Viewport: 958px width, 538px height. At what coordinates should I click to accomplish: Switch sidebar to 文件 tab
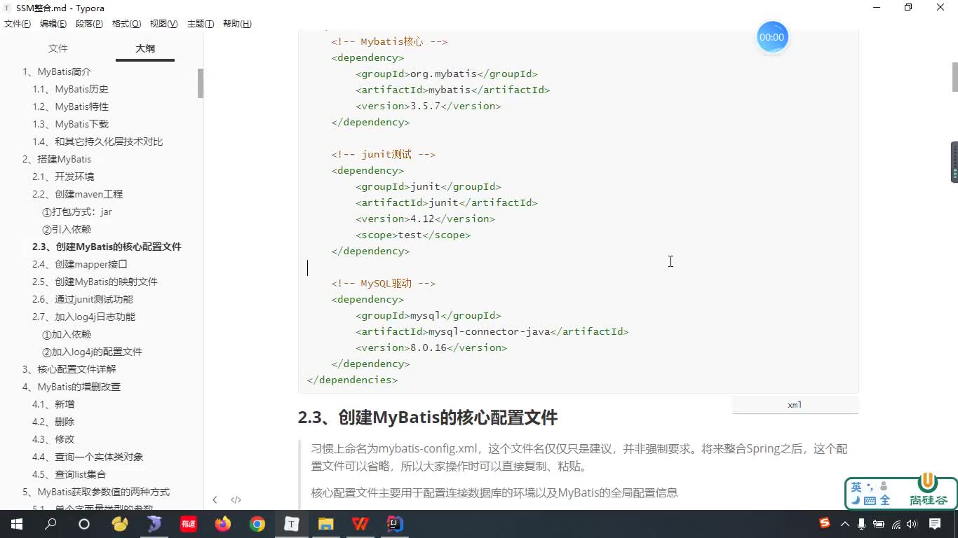[58, 48]
